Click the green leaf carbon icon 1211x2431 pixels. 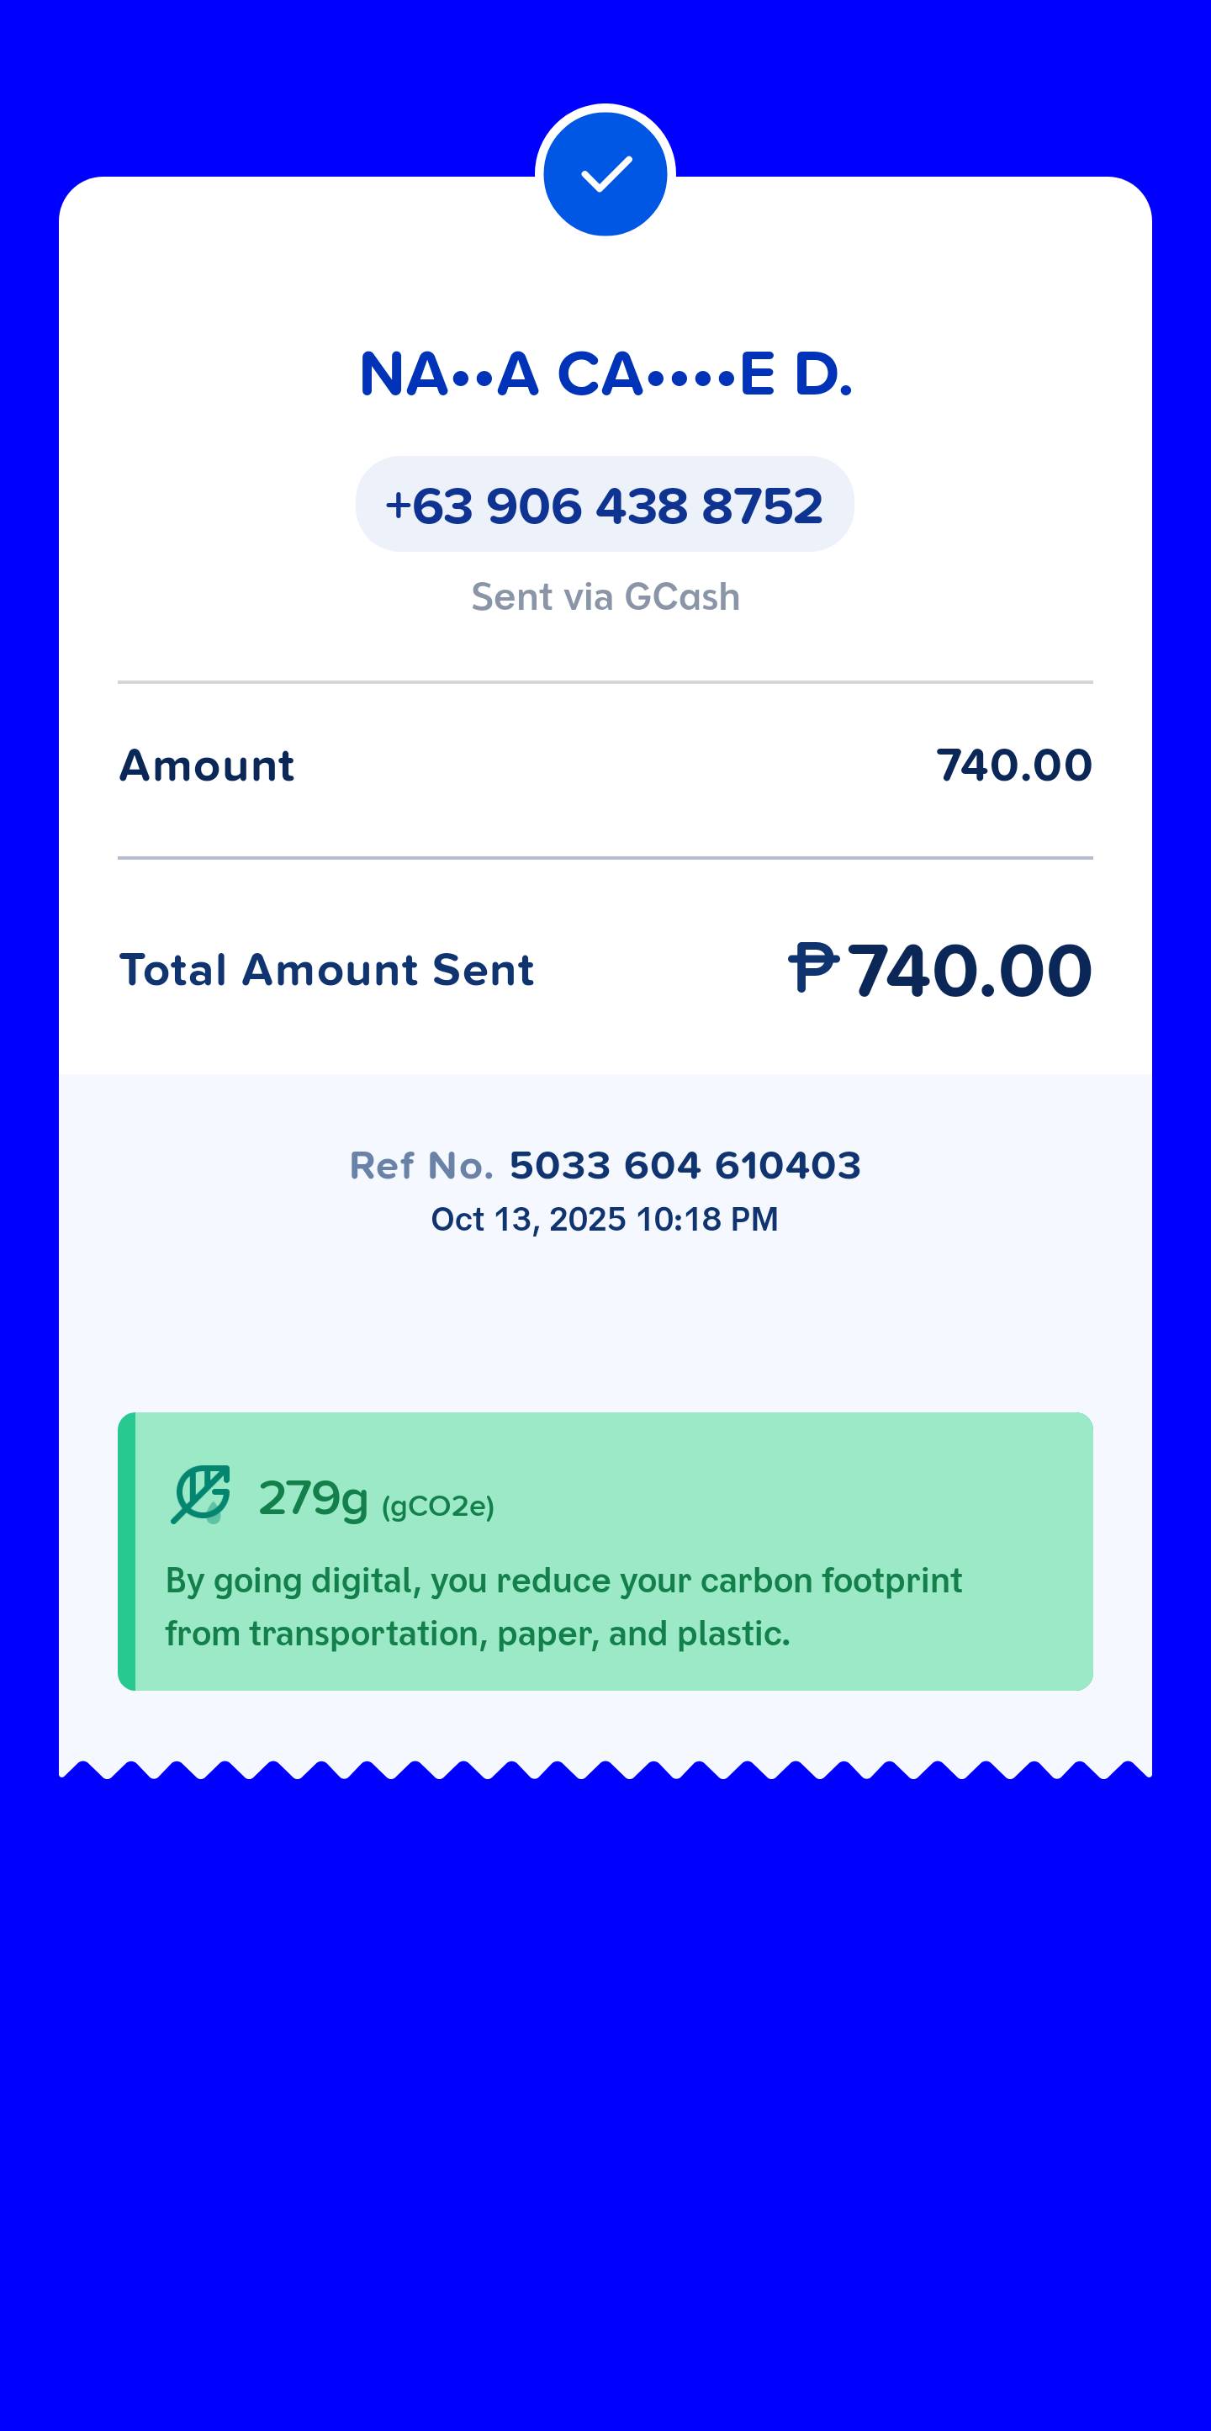point(201,1494)
